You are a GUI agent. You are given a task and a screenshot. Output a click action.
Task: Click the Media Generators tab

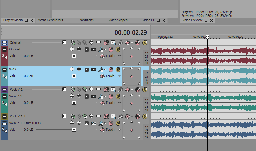[50, 20]
